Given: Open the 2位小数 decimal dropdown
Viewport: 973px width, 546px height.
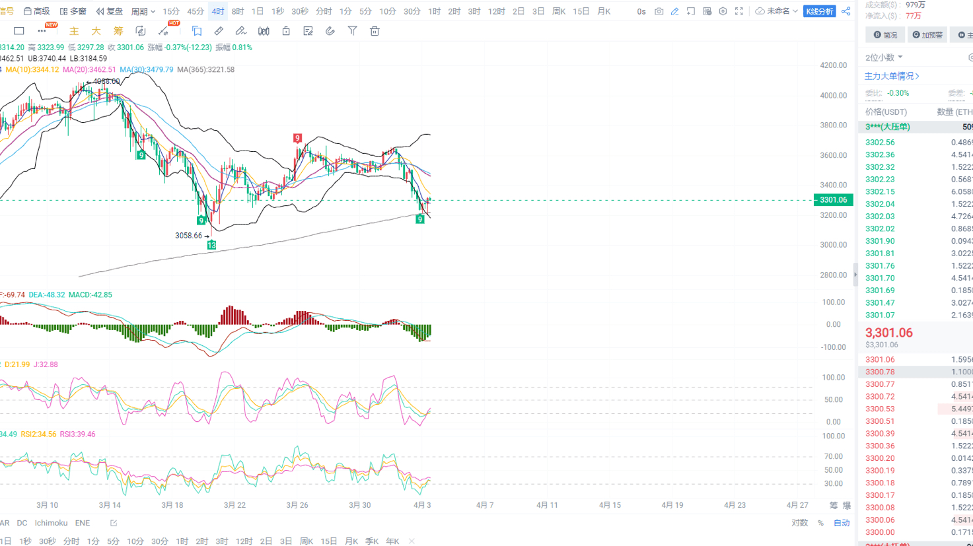Looking at the screenshot, I should pos(884,57).
